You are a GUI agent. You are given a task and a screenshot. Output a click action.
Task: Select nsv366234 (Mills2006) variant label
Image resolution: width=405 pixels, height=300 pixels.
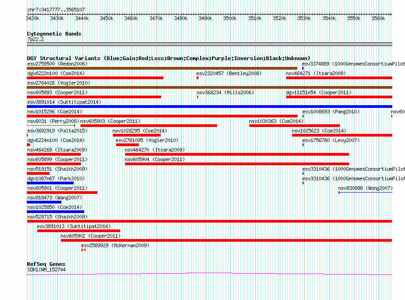point(225,92)
